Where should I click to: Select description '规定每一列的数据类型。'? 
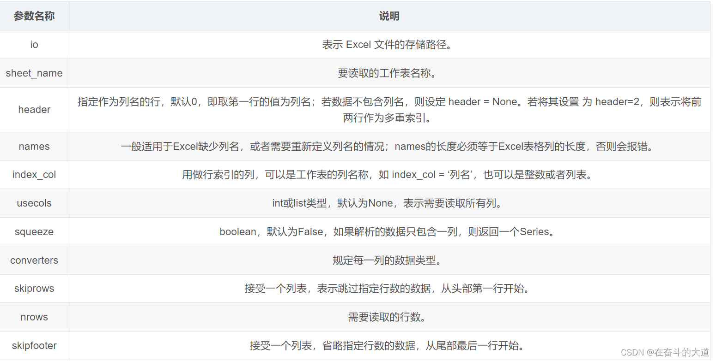(x=389, y=260)
